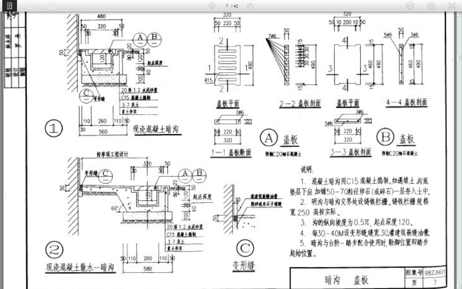The image size is (462, 289).
Task: Click the label 3—3 盖板剖面
Action: (x=351, y=152)
